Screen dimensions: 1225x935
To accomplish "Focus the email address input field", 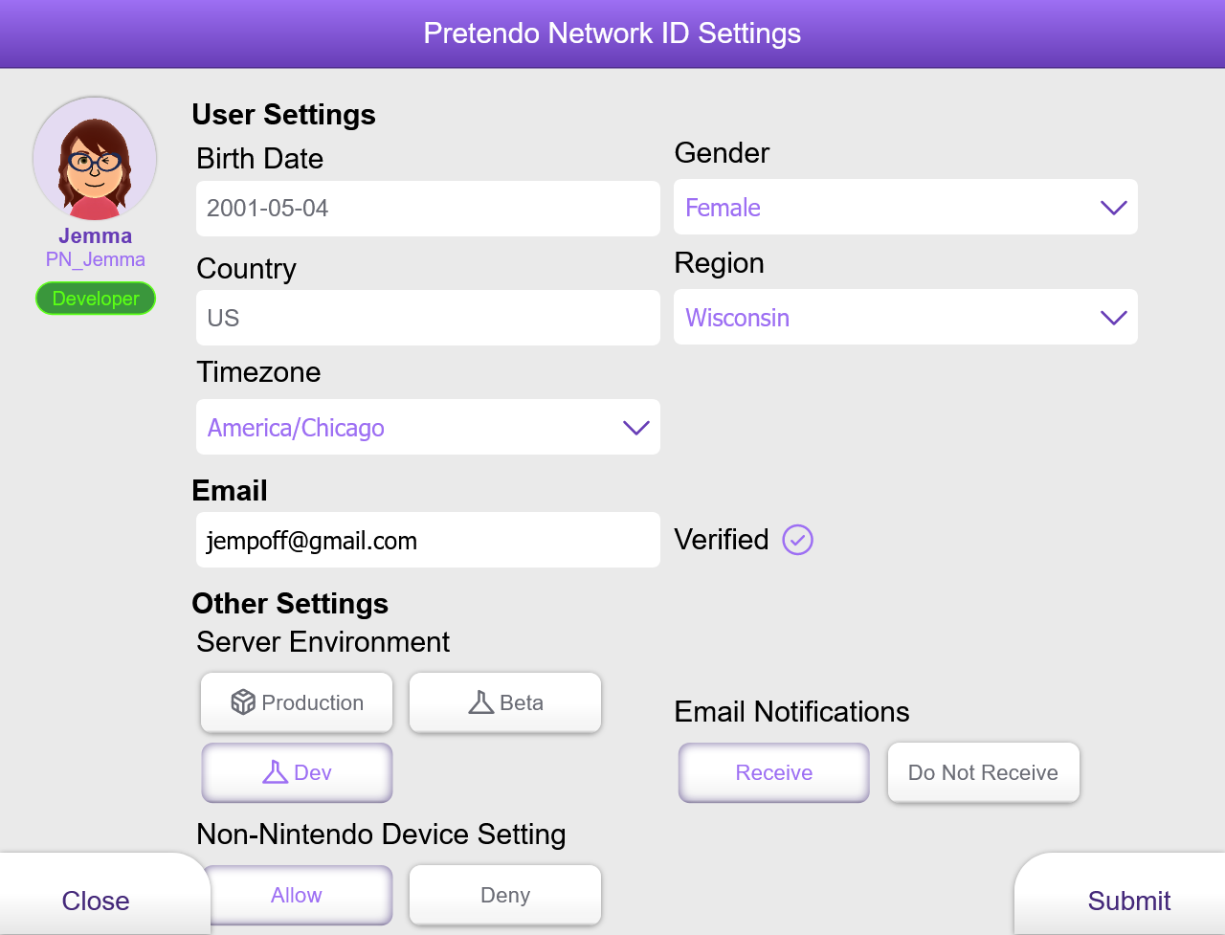I will [427, 541].
